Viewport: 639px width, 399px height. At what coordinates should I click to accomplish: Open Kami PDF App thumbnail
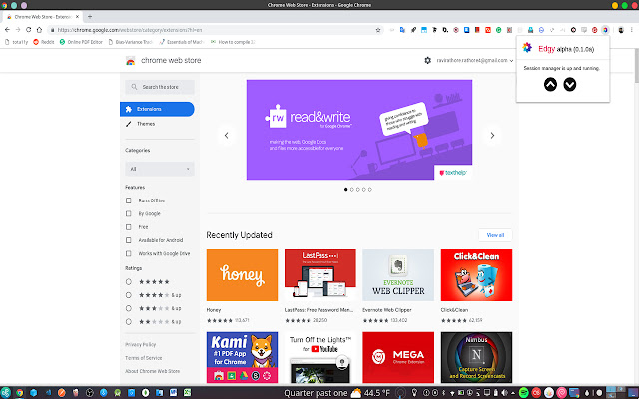pos(242,357)
